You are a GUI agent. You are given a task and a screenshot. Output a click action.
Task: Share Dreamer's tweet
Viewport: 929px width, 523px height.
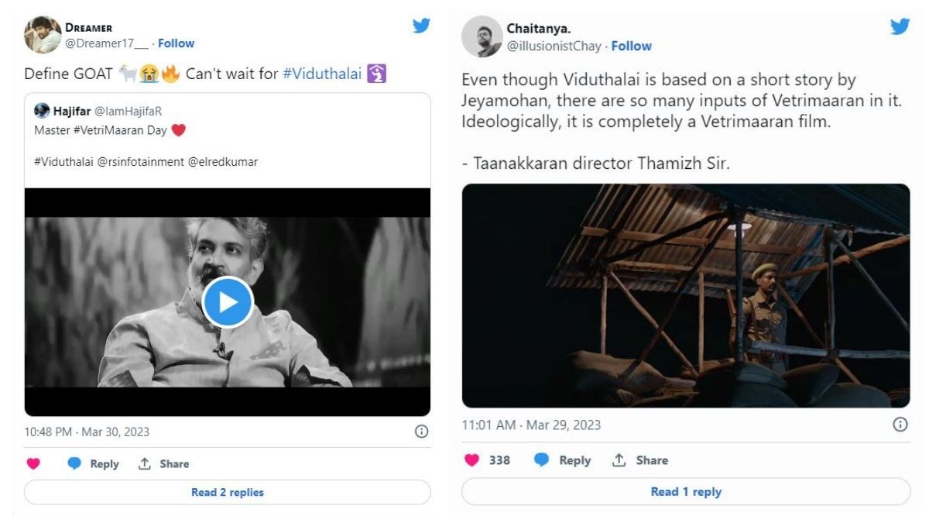click(x=163, y=464)
